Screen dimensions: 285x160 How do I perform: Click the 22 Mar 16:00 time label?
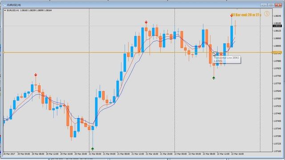tap(237, 154)
